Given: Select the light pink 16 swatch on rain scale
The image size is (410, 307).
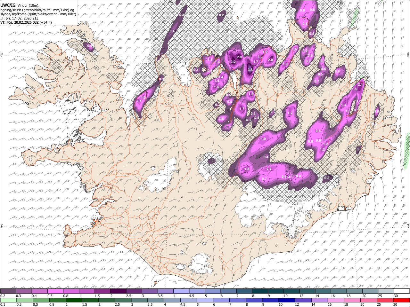Looking at the screenshot, I should tap(336, 300).
